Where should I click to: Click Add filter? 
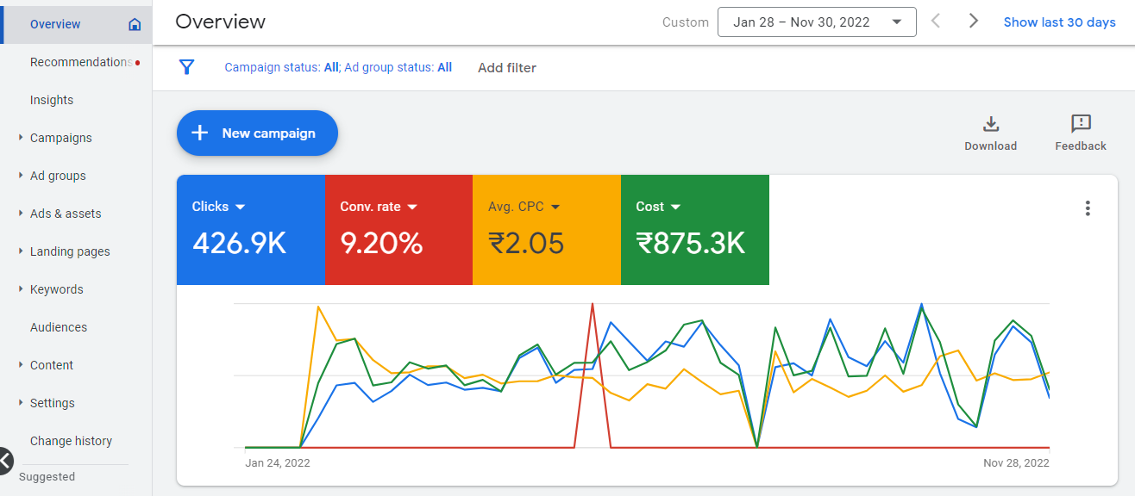click(507, 67)
